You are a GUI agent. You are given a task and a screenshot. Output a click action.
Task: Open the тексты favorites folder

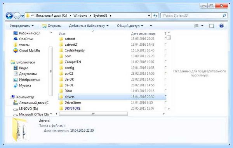pos(21,45)
